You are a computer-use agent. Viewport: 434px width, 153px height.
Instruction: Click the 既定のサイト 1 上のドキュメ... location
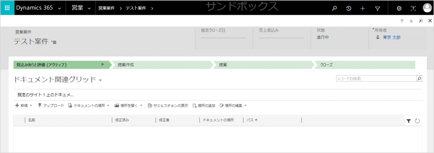point(45,95)
